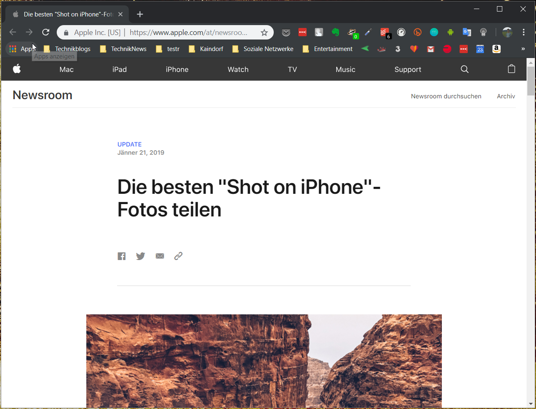Open Music in Apple navigation
This screenshot has height=409, width=536.
(345, 70)
